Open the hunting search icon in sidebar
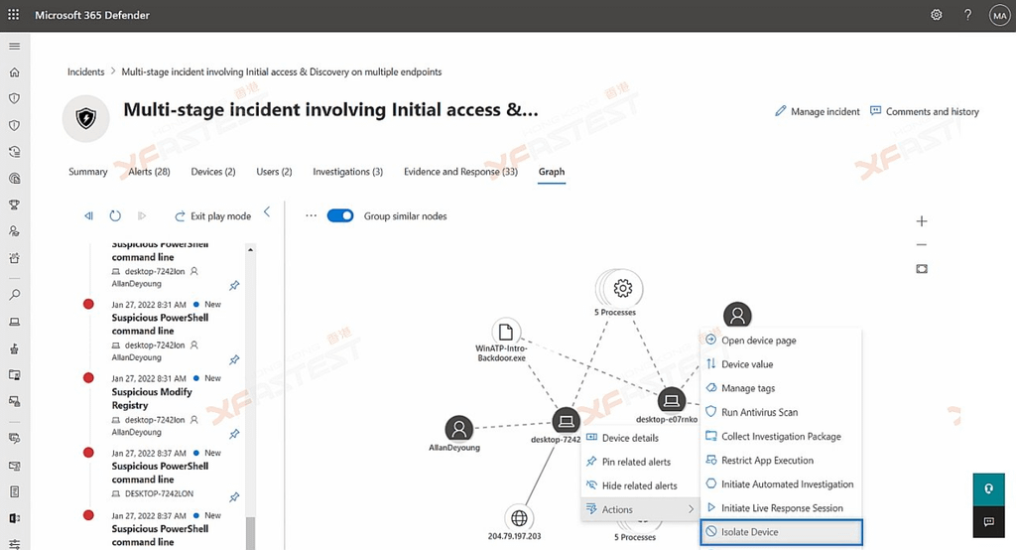 click(14, 295)
